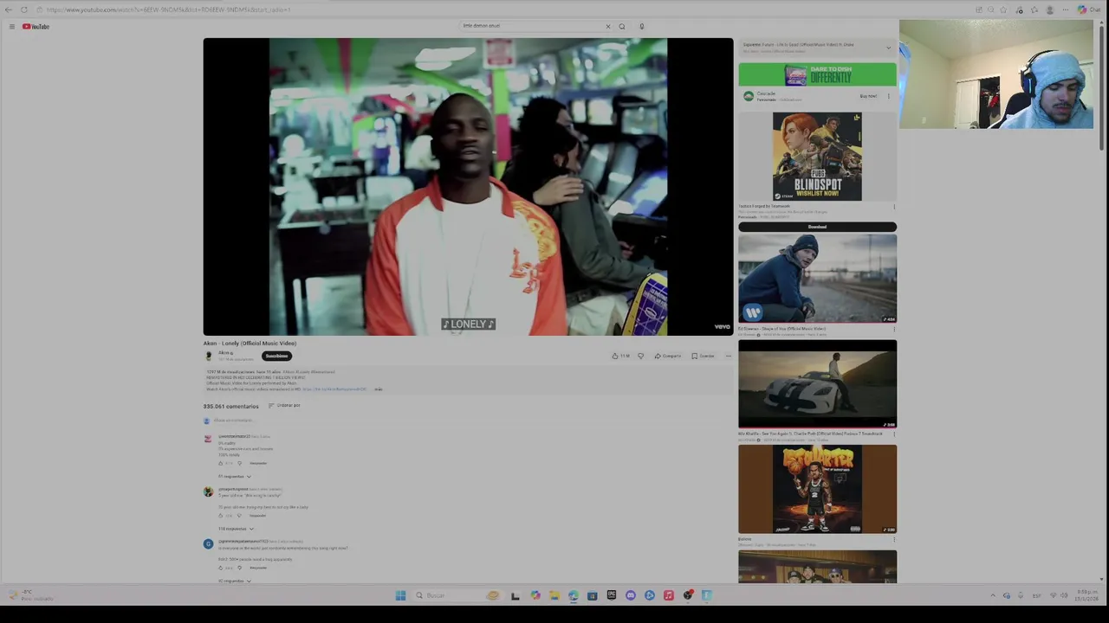Image resolution: width=1109 pixels, height=623 pixels.
Task: Go back with the browser back arrow
Action: click(x=9, y=10)
